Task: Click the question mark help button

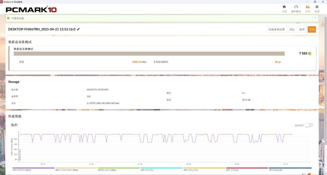Action: [315, 18]
